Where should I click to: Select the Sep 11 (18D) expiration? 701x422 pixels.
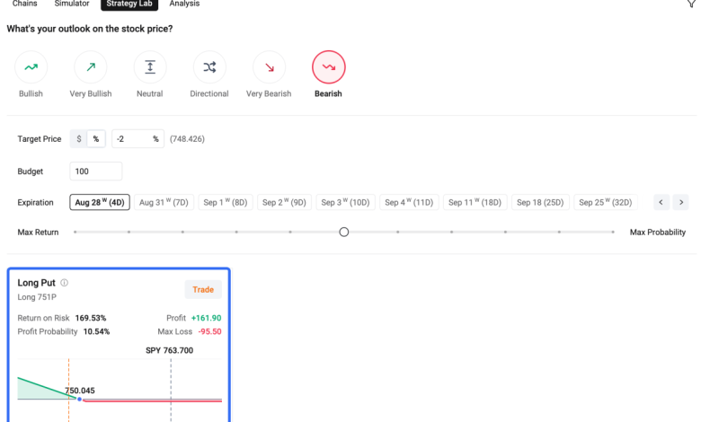pos(475,202)
